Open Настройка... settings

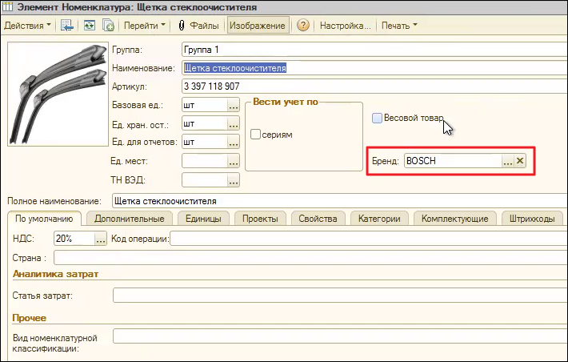(346, 26)
